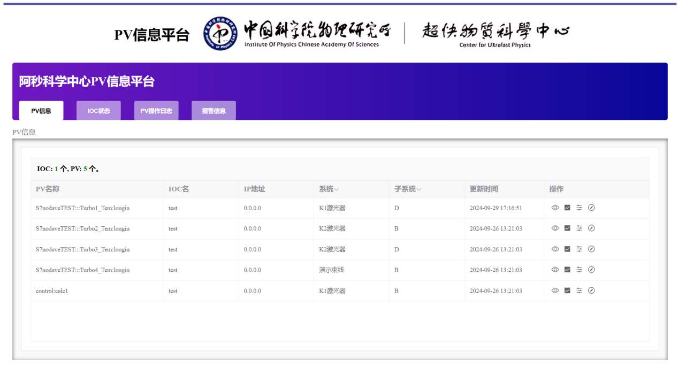Click the circular edit icon in Turbo4_Tem row

591,270
